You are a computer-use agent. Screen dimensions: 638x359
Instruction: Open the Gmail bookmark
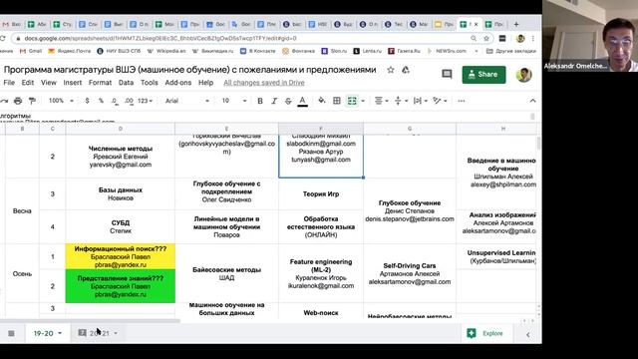31,51
